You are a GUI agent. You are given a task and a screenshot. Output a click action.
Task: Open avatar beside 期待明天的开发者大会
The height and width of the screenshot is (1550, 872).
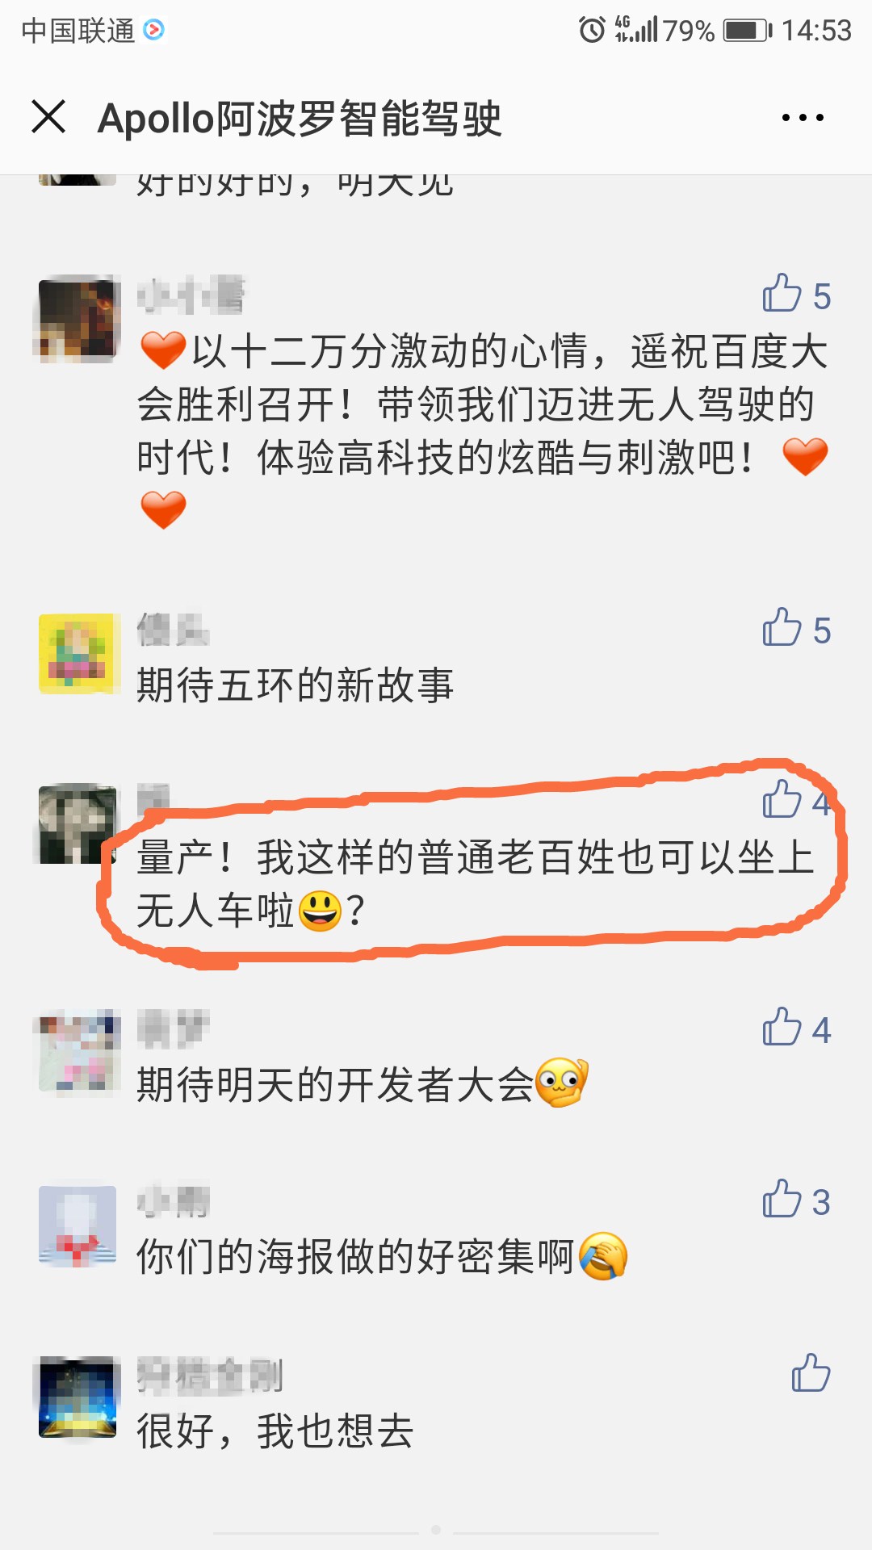(79, 1050)
